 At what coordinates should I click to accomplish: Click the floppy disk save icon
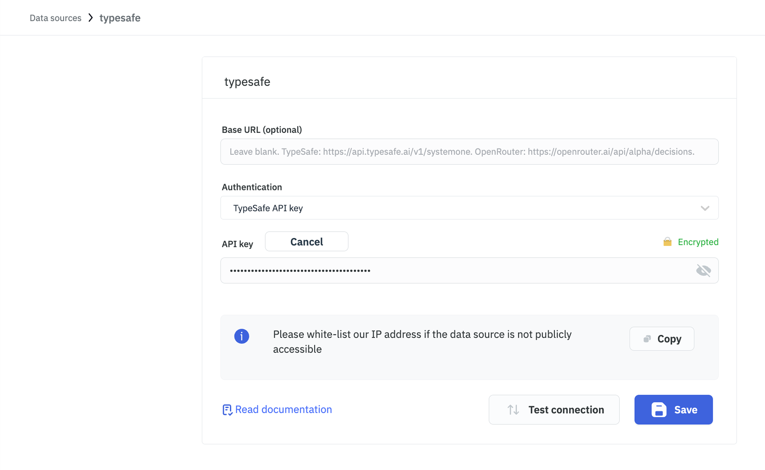[x=659, y=409]
